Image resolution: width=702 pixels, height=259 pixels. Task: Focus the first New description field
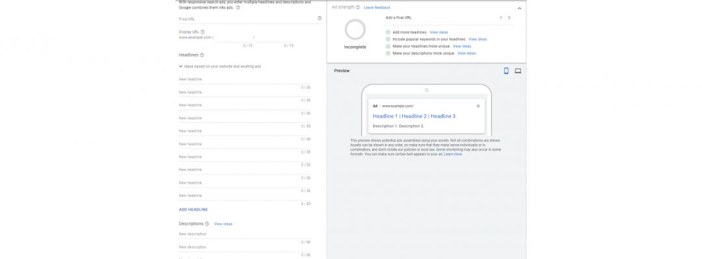point(244,234)
